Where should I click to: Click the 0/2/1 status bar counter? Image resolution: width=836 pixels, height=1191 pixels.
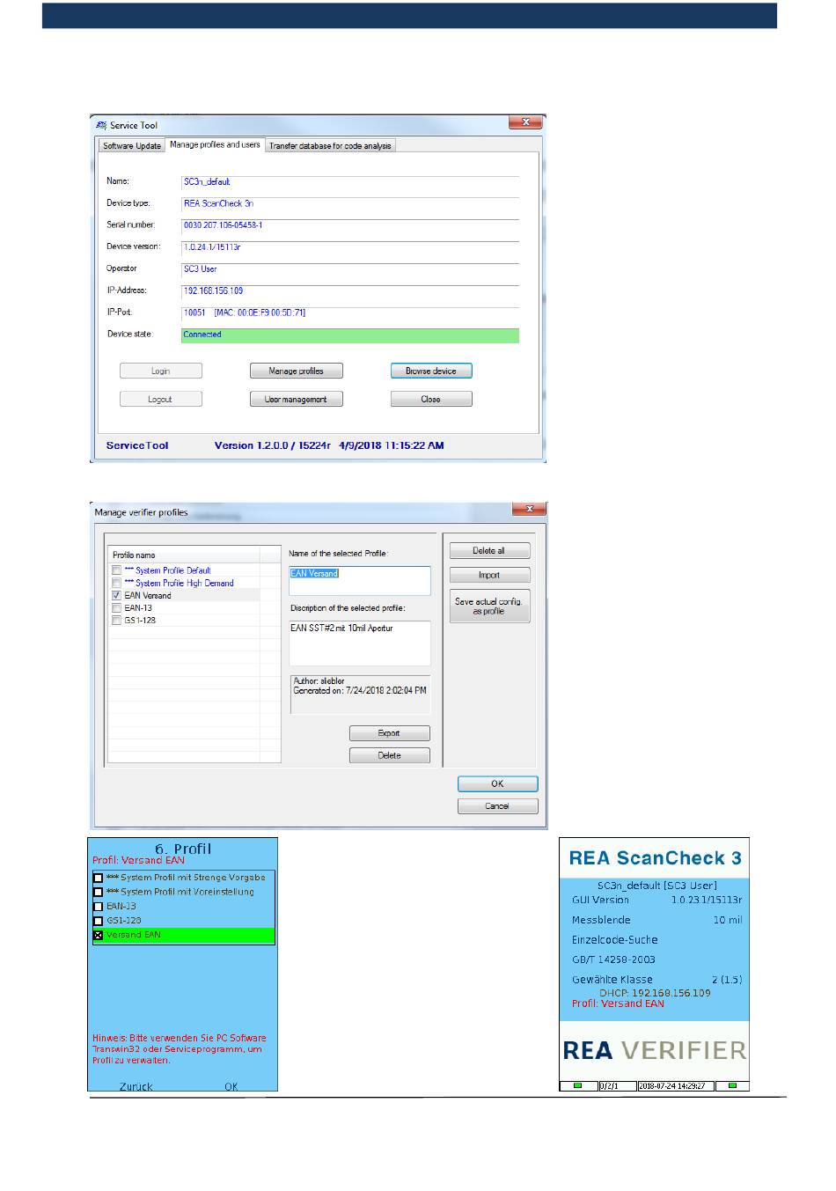pos(609,1086)
